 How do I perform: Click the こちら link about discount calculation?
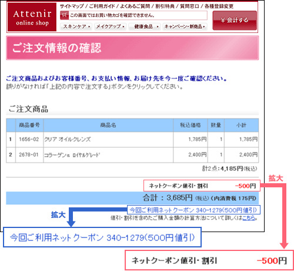[x=249, y=218]
